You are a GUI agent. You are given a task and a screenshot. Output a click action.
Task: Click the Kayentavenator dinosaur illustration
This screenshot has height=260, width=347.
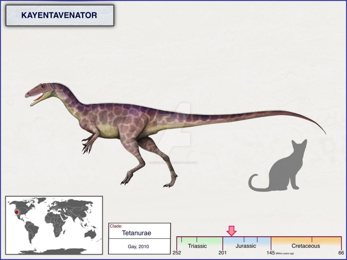point(175,135)
